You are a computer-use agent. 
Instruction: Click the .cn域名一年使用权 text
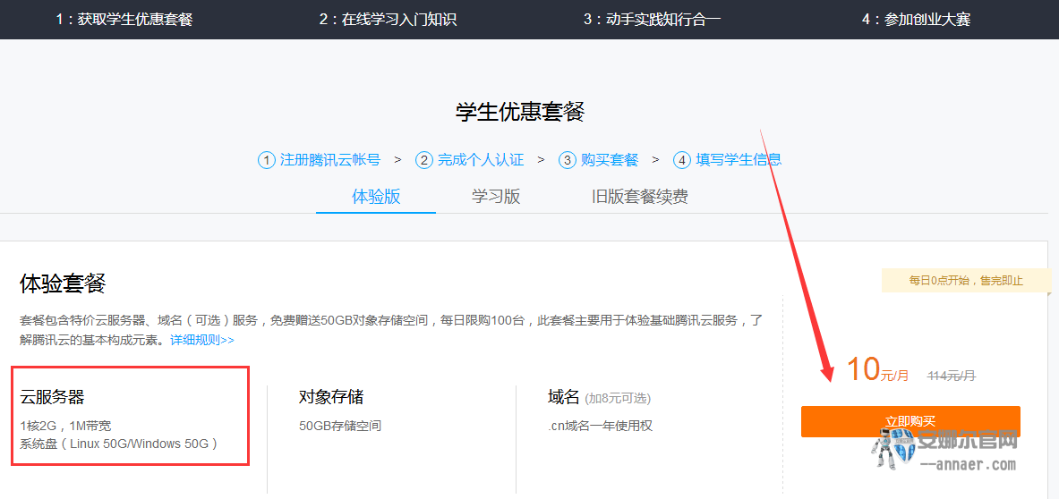click(x=600, y=427)
